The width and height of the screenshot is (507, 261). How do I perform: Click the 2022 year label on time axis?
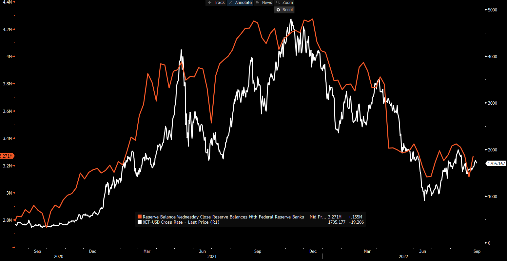click(x=403, y=256)
